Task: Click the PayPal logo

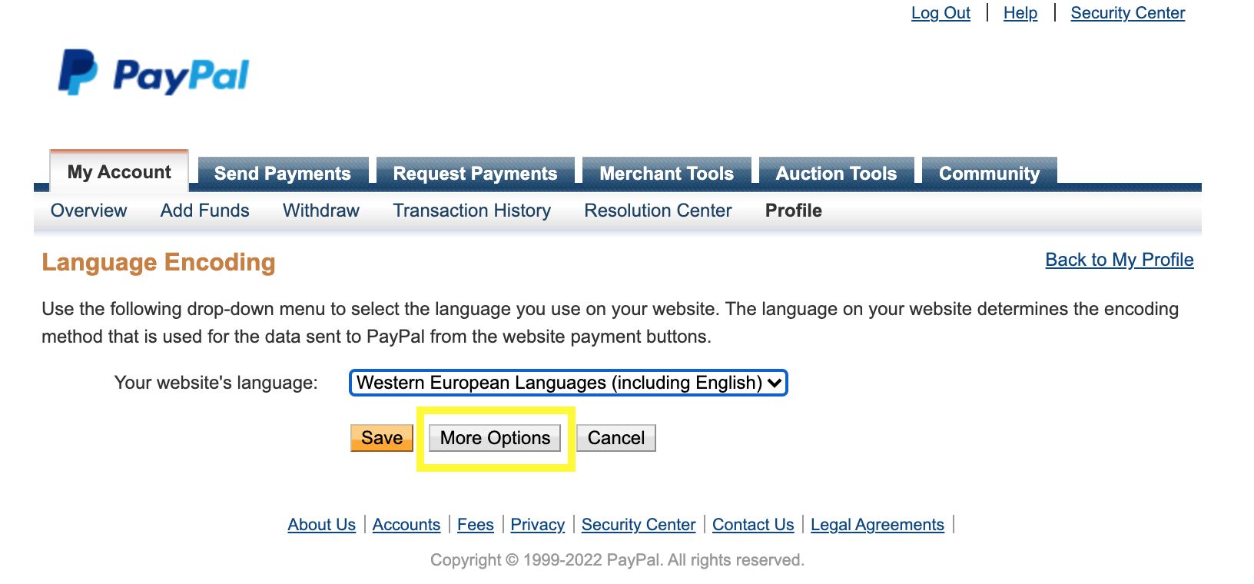Action: point(154,74)
